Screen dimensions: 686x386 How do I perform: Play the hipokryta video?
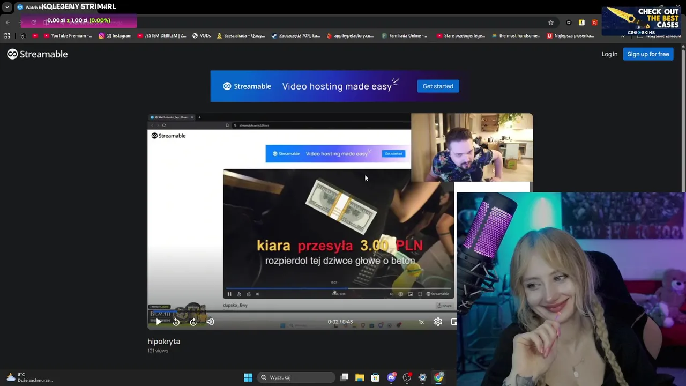[159, 322]
